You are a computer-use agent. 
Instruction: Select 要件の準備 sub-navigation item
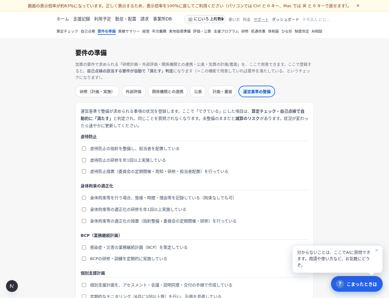tap(107, 31)
